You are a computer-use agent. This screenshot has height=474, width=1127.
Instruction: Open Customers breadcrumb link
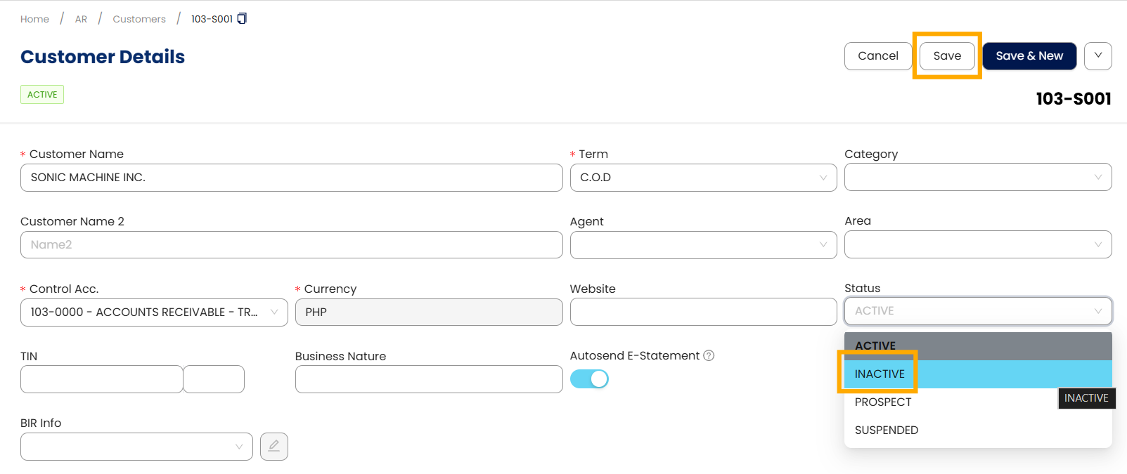139,19
